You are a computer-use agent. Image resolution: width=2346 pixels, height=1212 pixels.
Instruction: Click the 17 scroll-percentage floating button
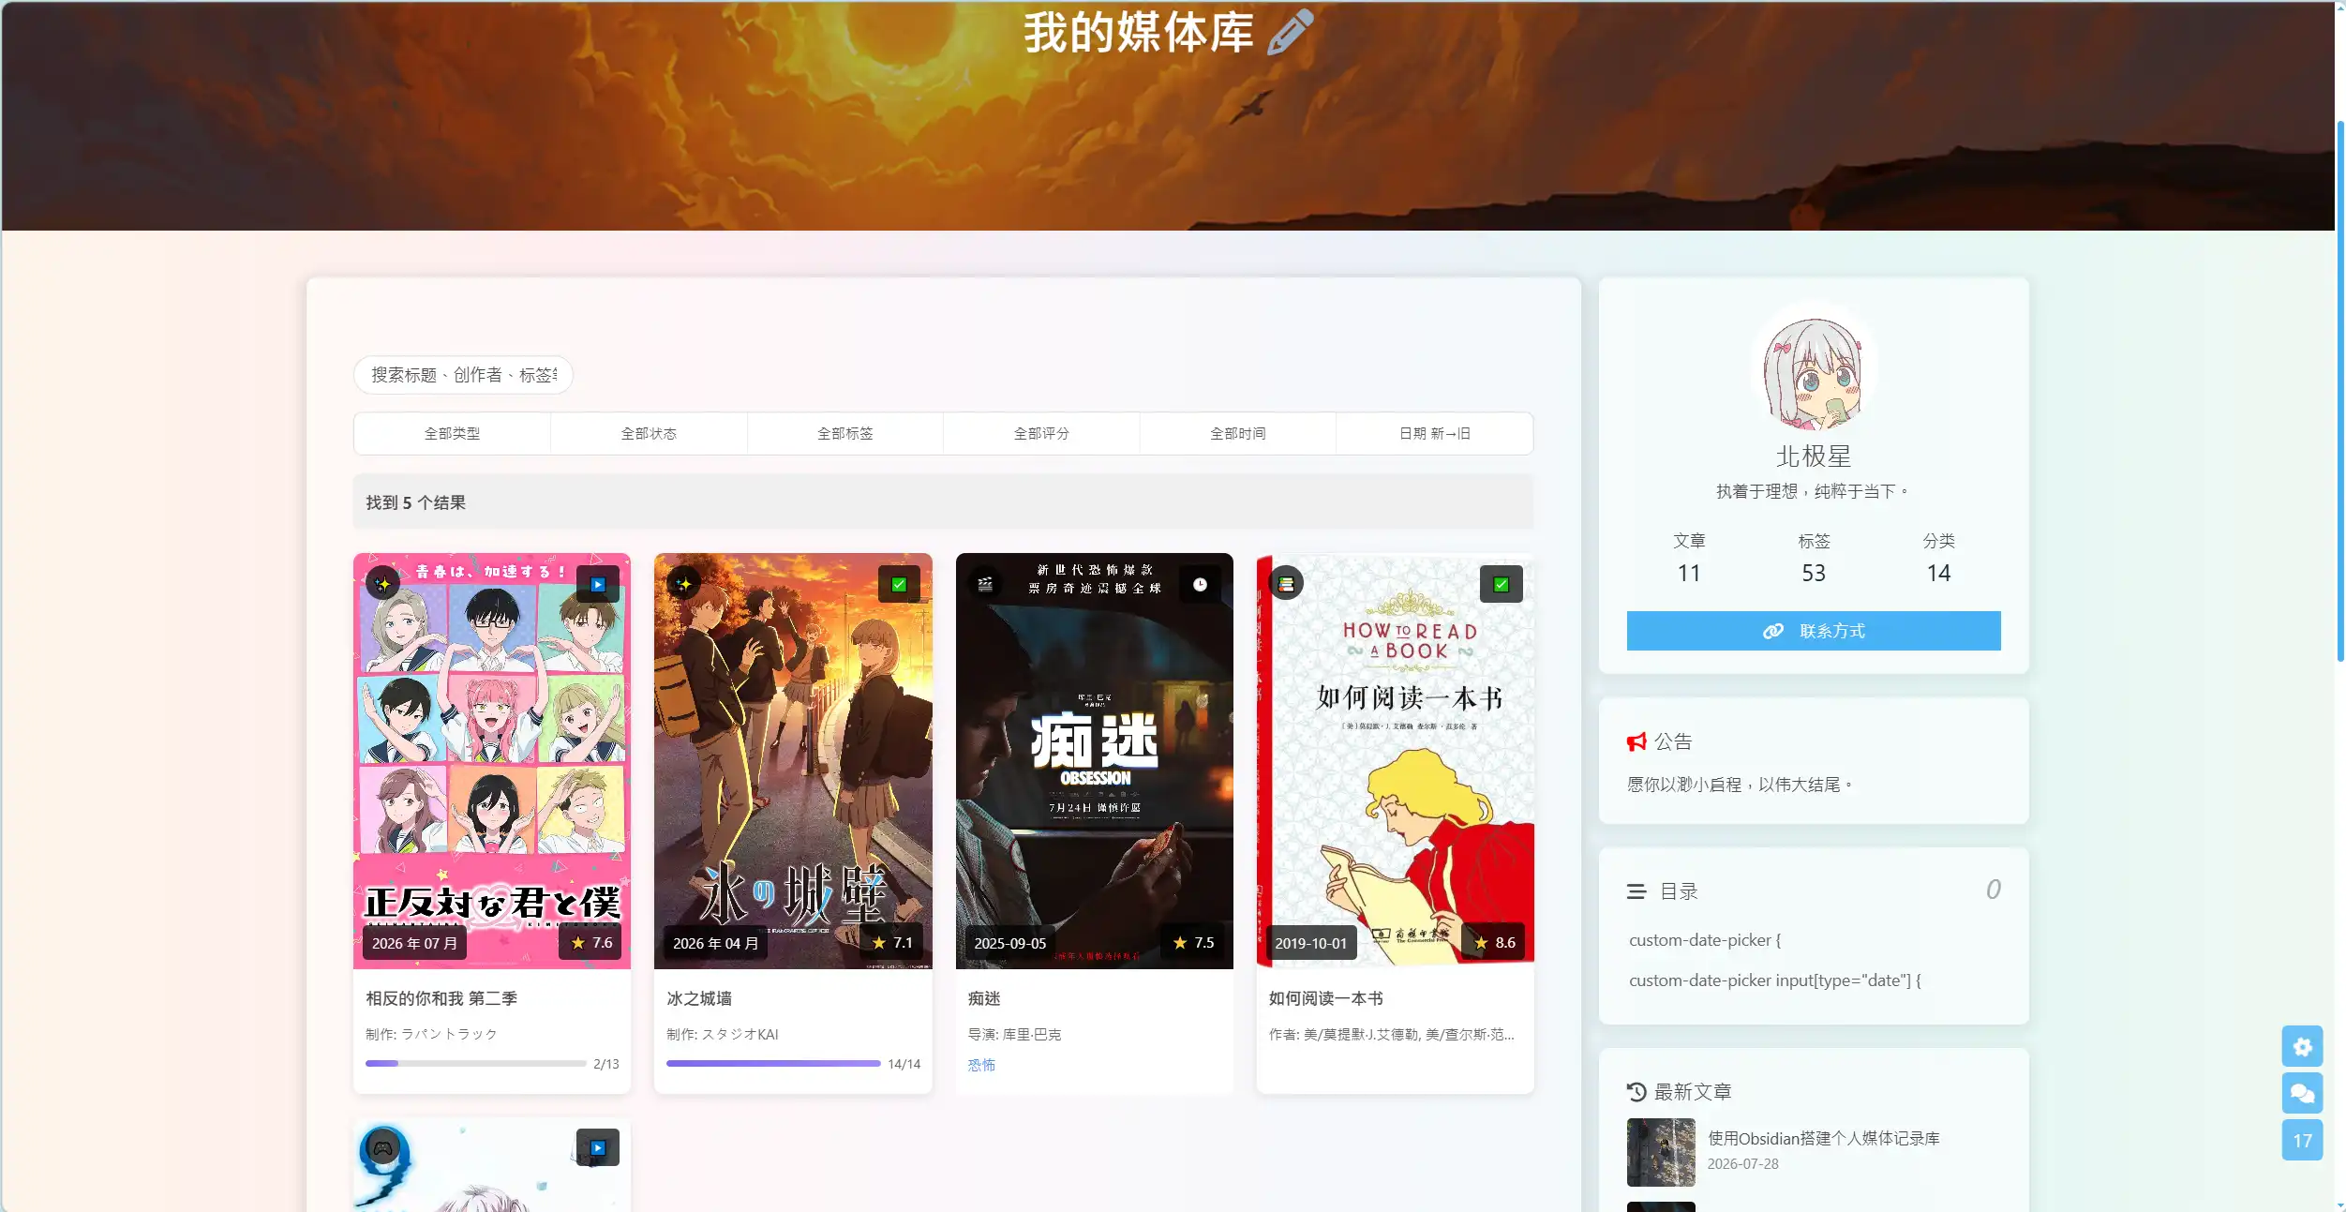(x=2302, y=1140)
